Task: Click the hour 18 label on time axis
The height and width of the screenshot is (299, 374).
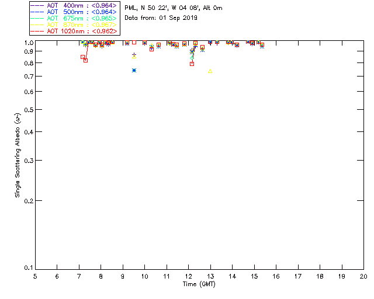Action: coord(320,276)
